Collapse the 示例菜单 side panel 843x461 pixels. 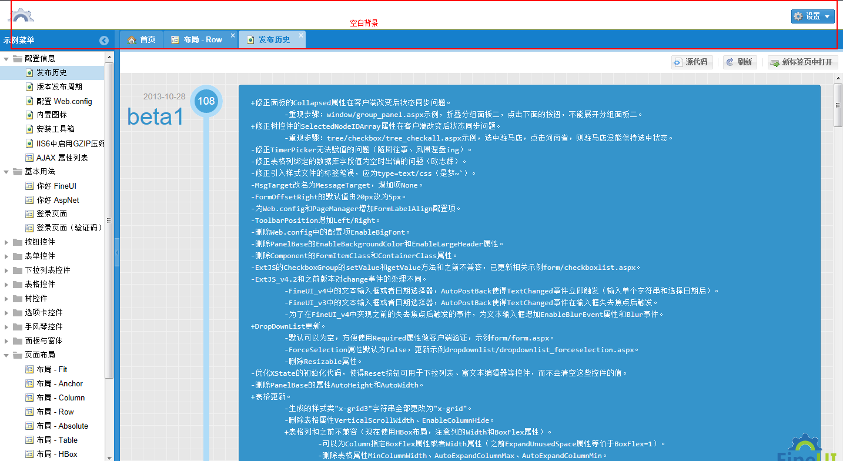point(104,41)
